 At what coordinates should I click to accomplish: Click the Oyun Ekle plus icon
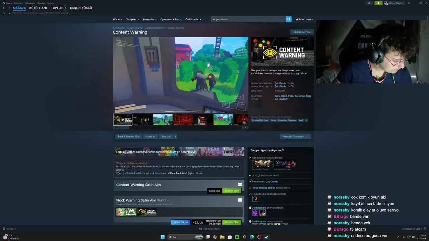coord(4,229)
